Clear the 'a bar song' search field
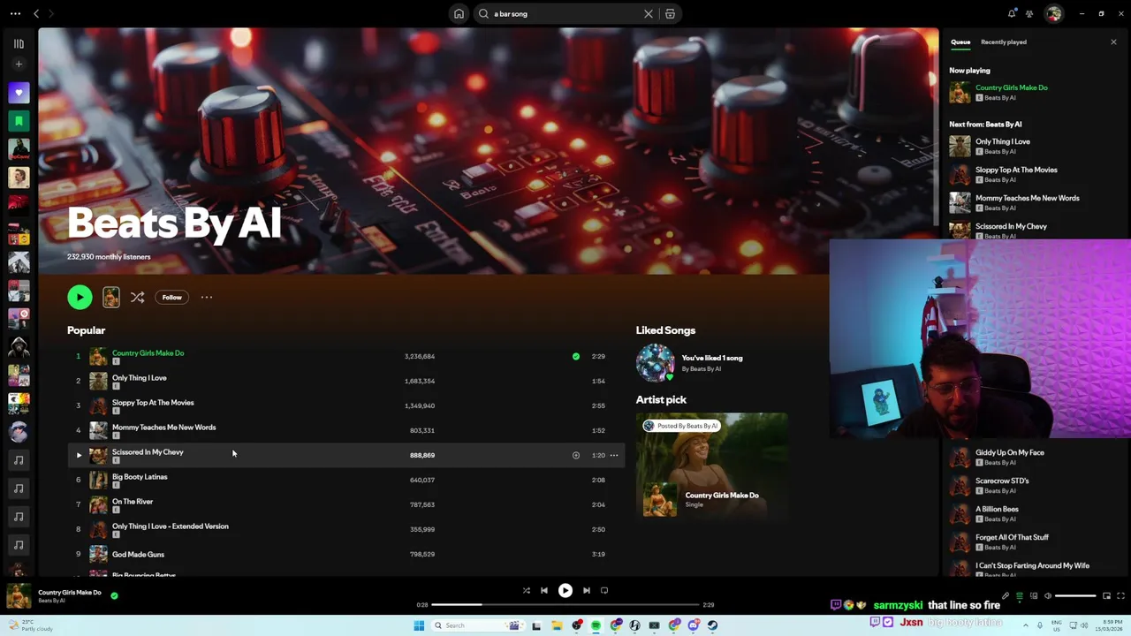 (x=649, y=14)
